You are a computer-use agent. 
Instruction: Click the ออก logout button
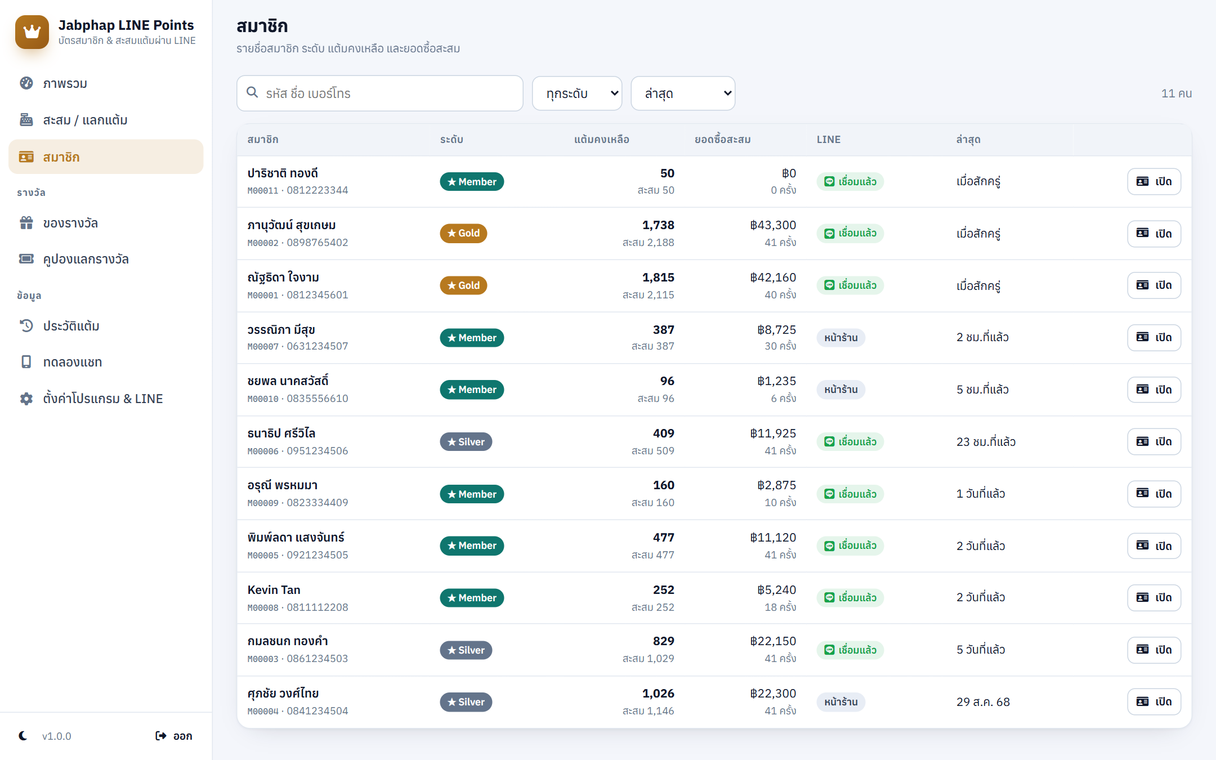pyautogui.click(x=174, y=736)
